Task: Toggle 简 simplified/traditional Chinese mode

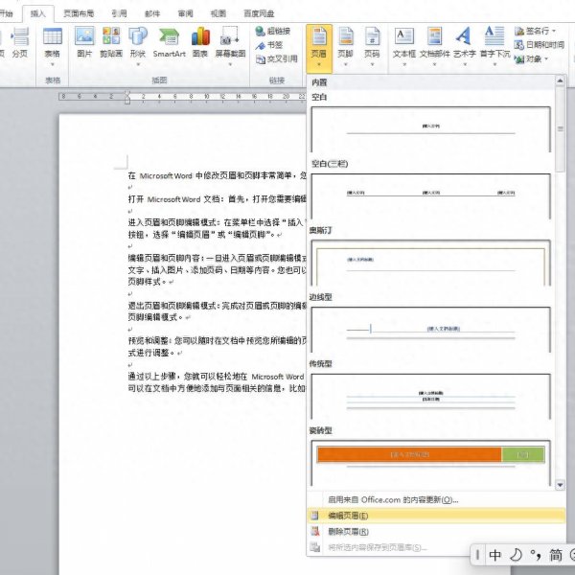Action: point(556,555)
